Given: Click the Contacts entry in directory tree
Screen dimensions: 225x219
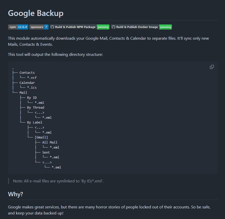Looking at the screenshot, I should click(x=27, y=73).
